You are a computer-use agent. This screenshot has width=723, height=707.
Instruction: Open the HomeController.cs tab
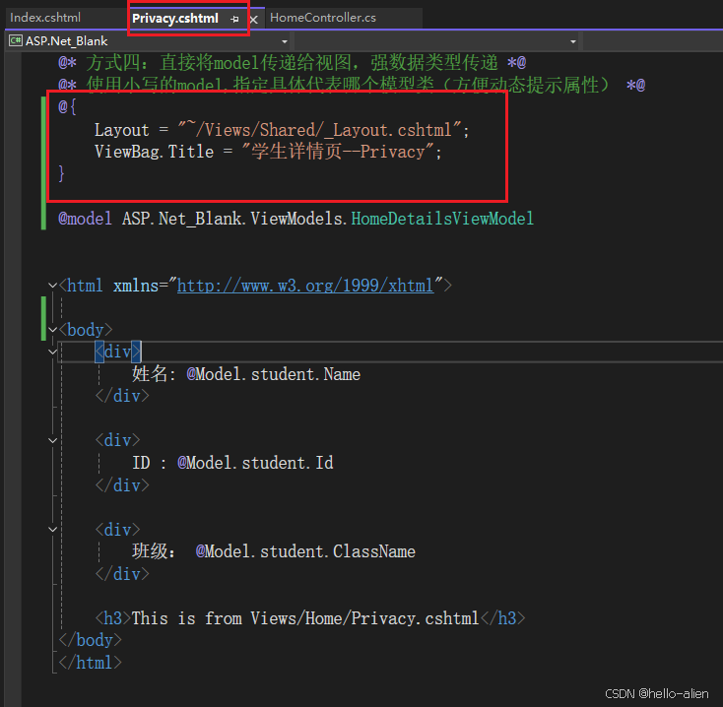(x=323, y=18)
